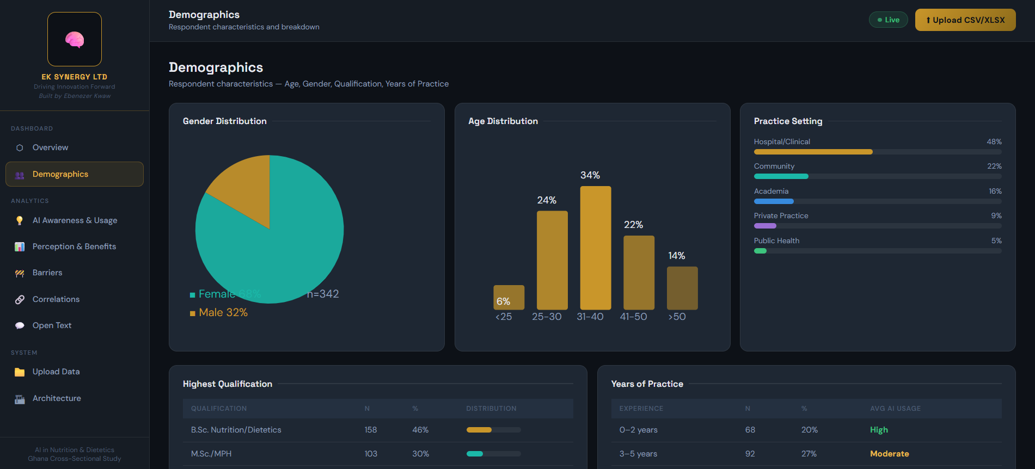Click the M.Sc./MPH qualification row
Viewport: 1035px width, 469px height.
(x=378, y=454)
